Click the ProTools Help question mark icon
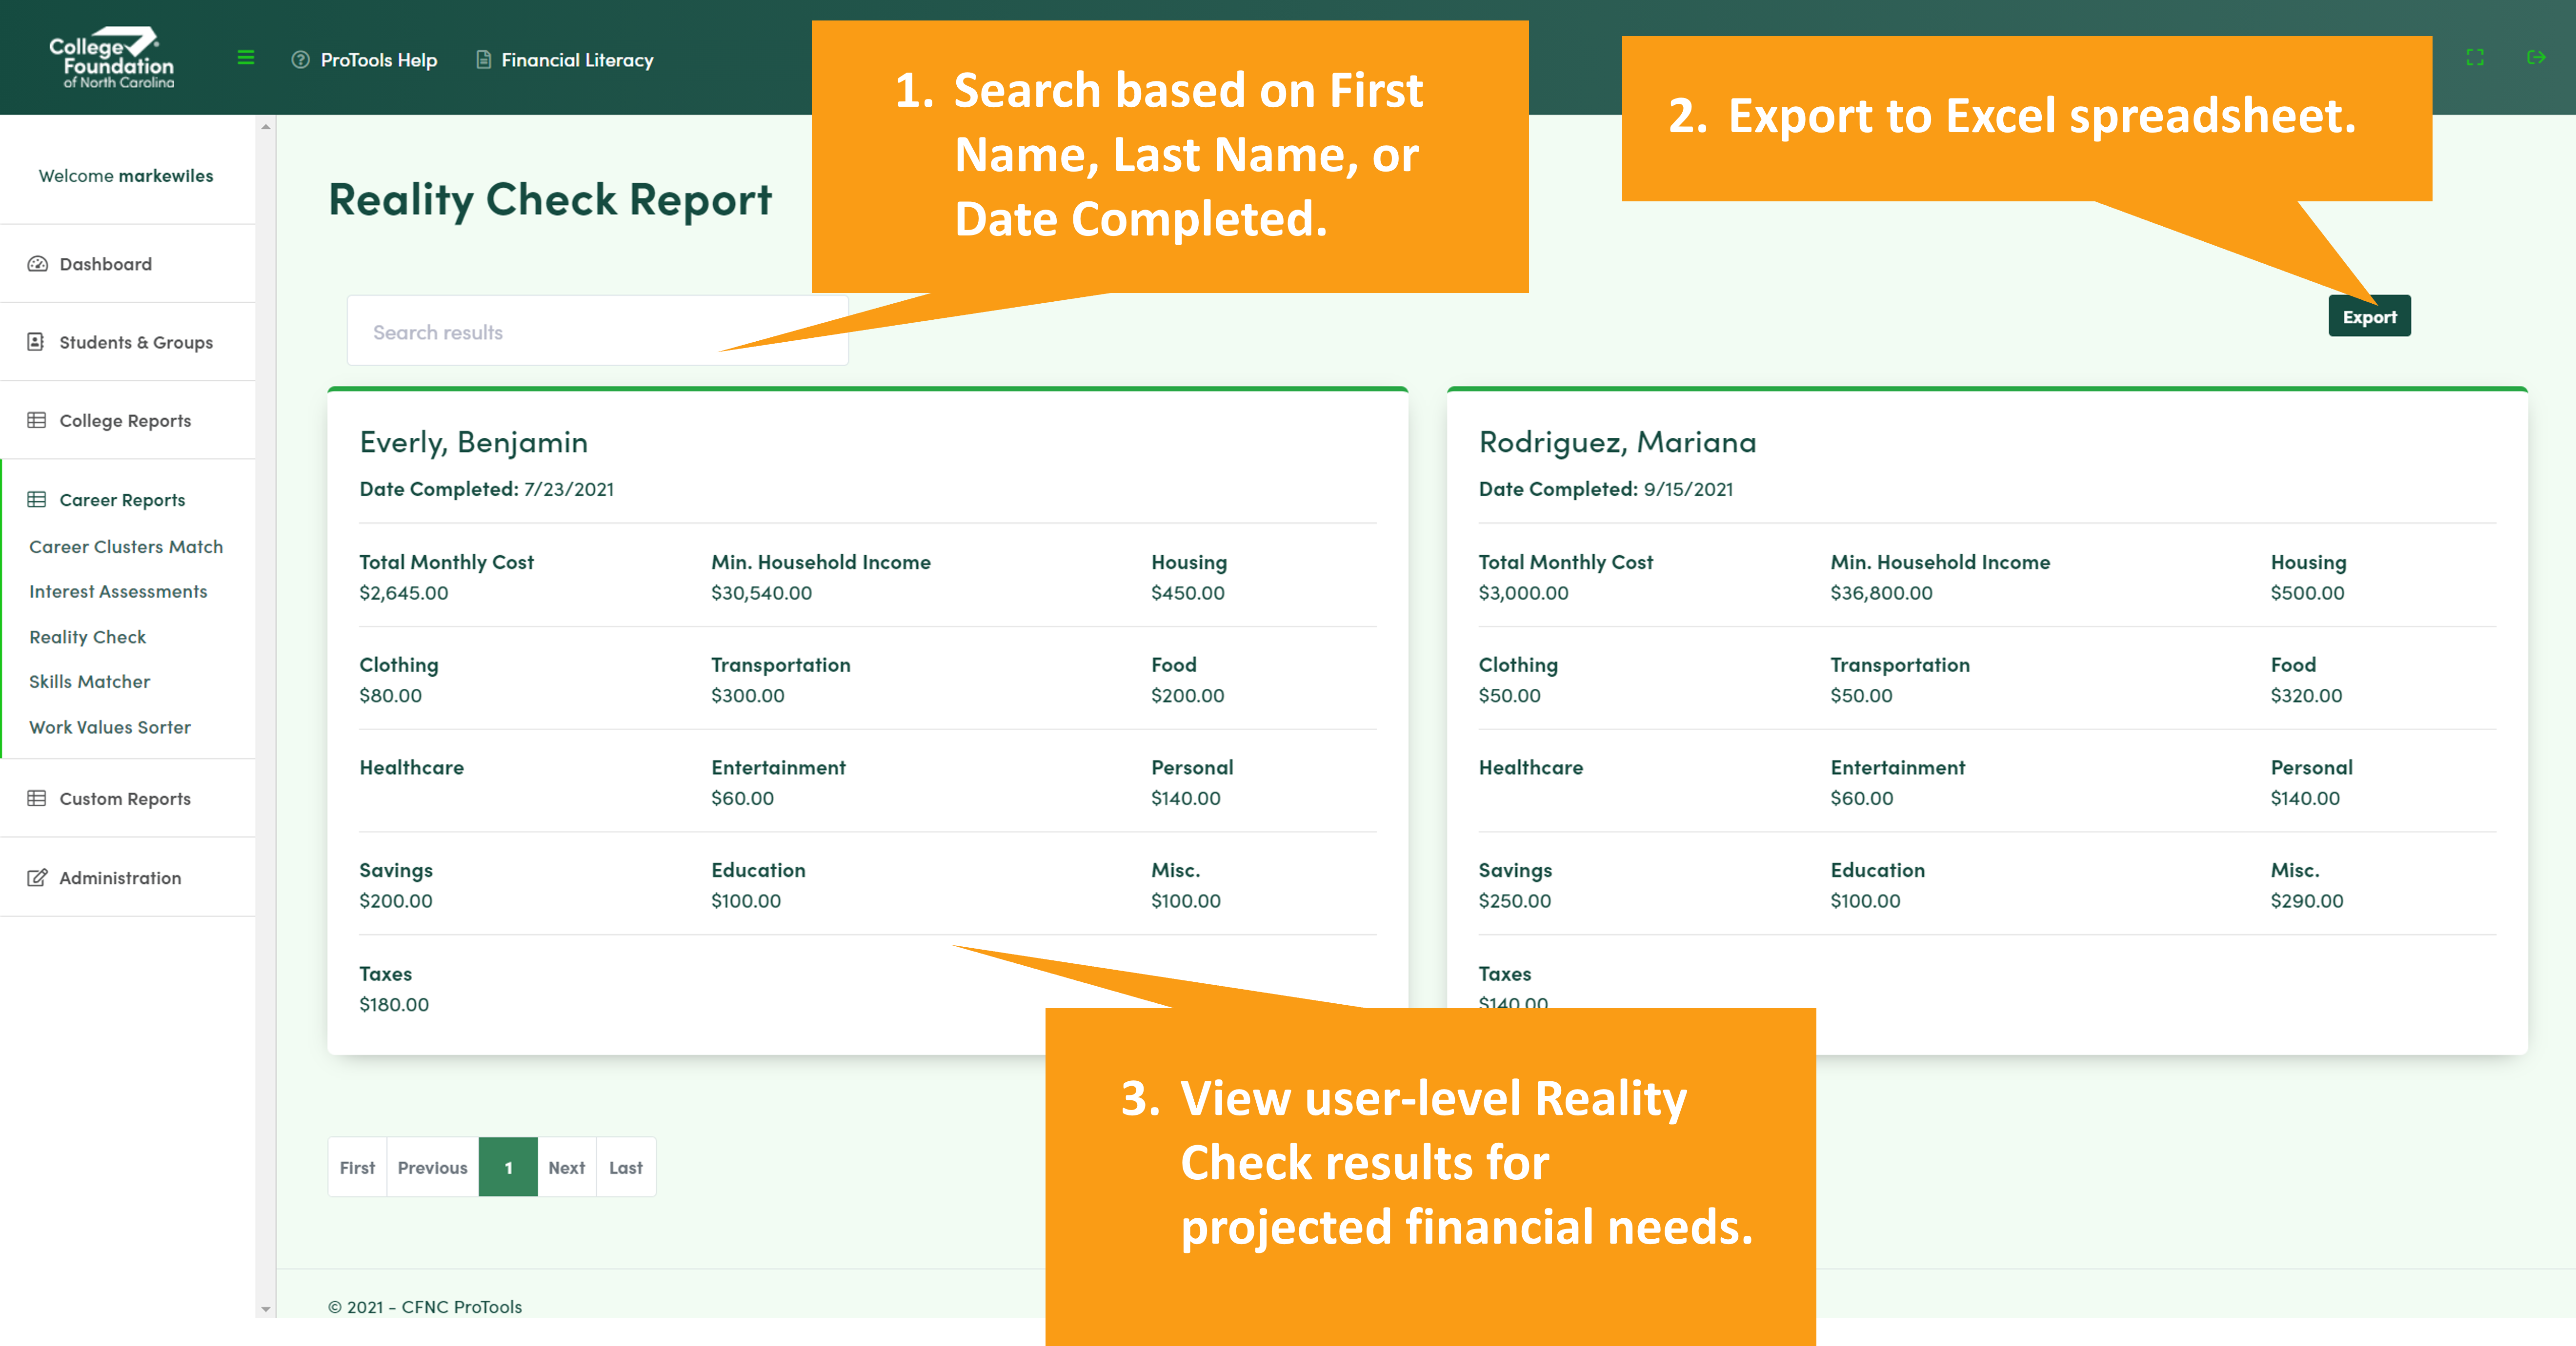This screenshot has height=1346, width=2576. click(300, 60)
